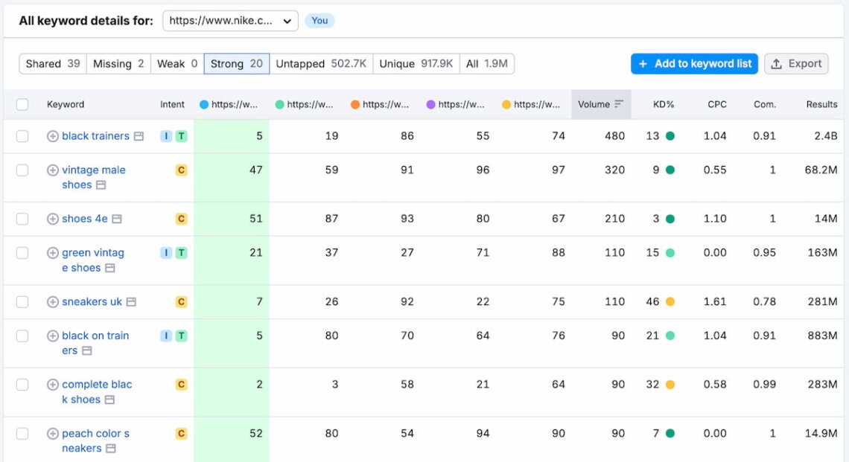Click the KD dot for complete black shoes
The width and height of the screenshot is (849, 462).
(670, 385)
